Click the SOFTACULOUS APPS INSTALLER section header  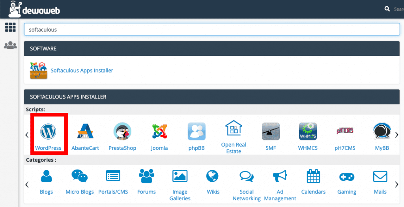pos(212,97)
